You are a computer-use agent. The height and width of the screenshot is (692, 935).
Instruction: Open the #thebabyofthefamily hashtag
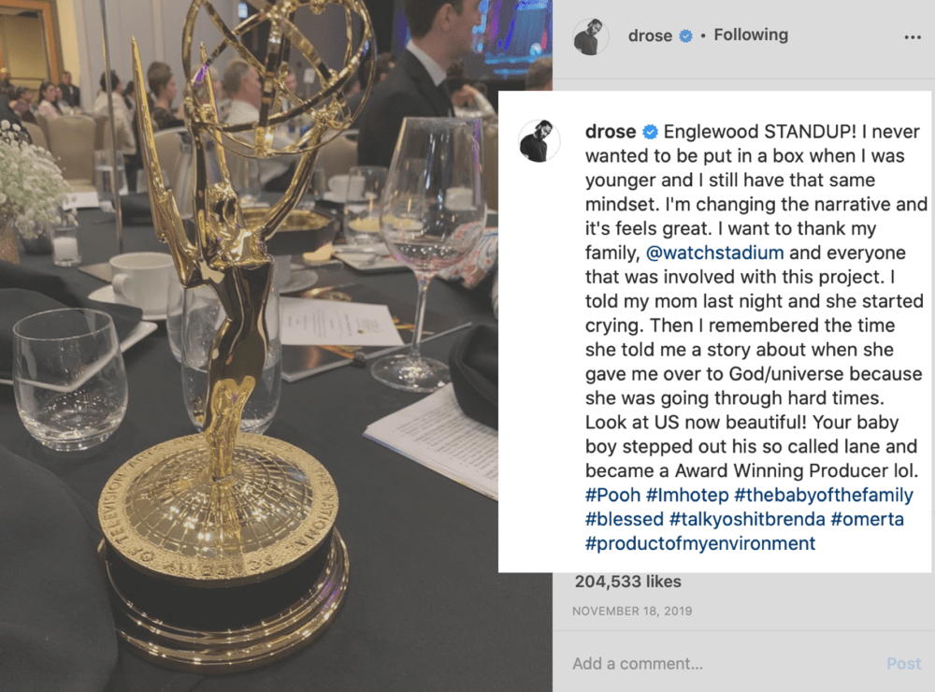pyautogui.click(x=824, y=495)
